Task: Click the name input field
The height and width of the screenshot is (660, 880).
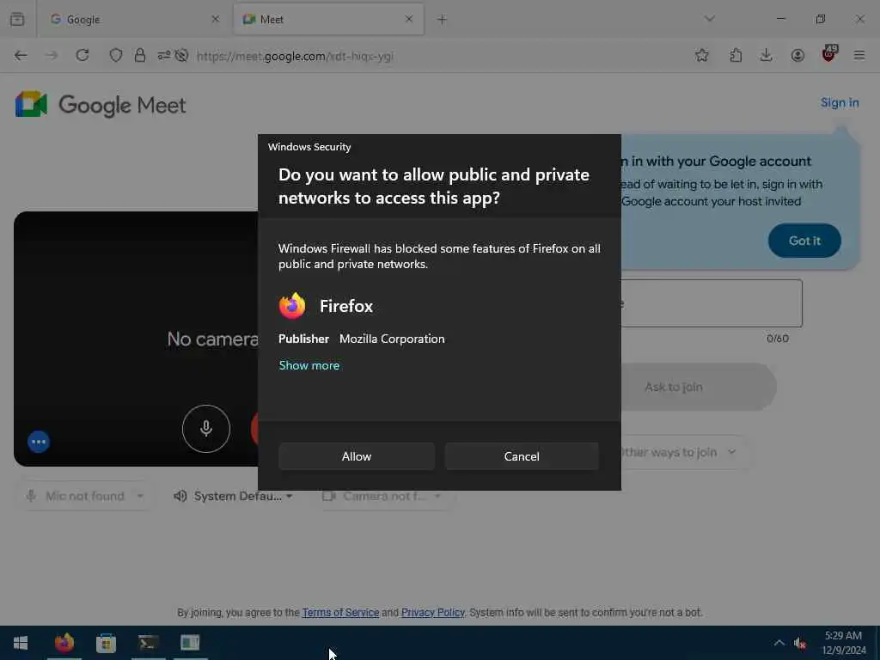Action: (x=712, y=303)
